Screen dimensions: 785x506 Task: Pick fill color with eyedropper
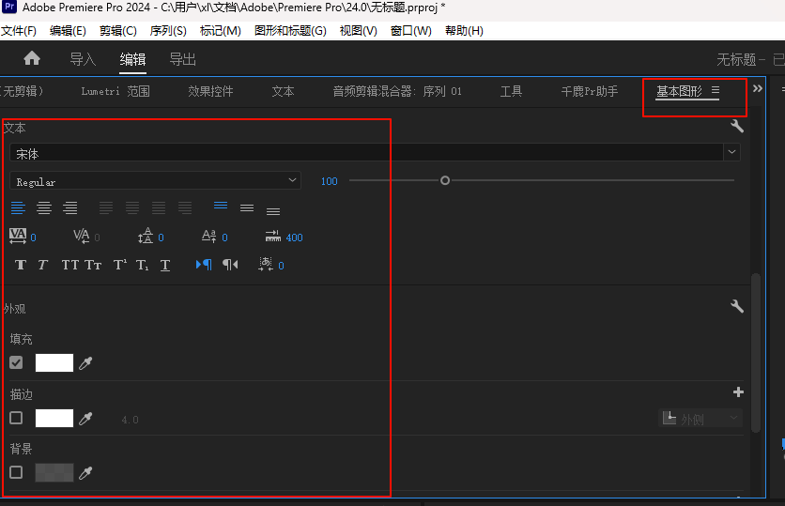[85, 363]
